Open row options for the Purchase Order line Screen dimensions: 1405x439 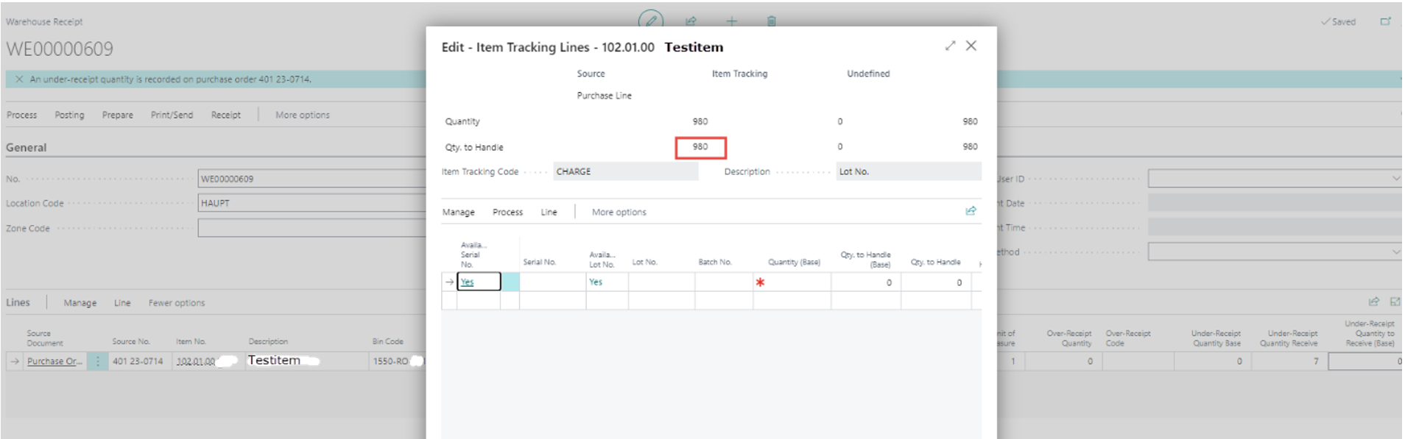pyautogui.click(x=97, y=361)
